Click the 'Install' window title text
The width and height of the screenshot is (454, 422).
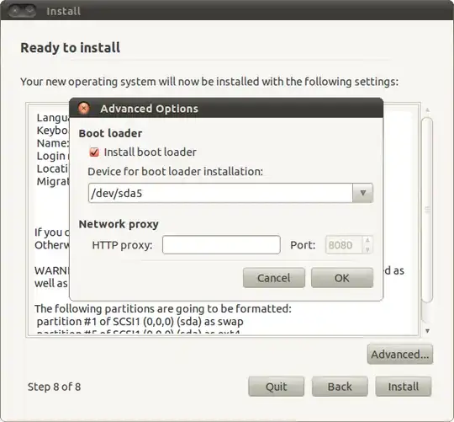(63, 11)
